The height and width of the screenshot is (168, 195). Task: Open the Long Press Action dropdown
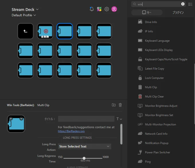coord(85,146)
